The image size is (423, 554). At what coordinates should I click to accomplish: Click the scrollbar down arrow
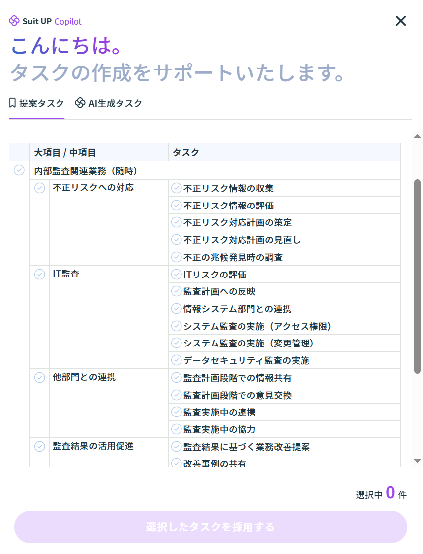(x=417, y=461)
